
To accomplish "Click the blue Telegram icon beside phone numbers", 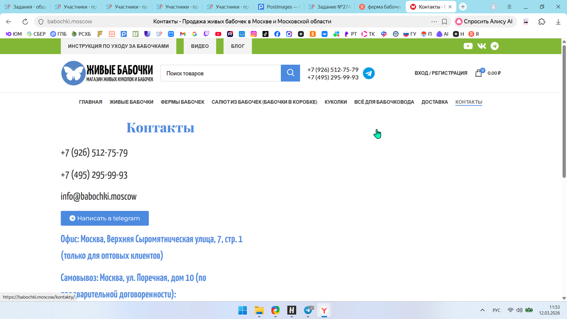I will (369, 74).
